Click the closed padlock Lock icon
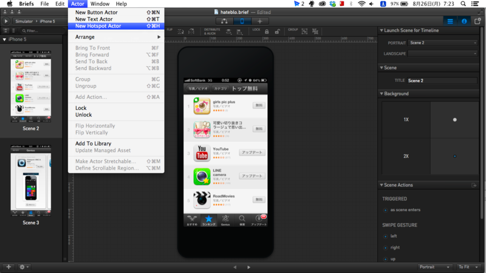 [x=267, y=32]
